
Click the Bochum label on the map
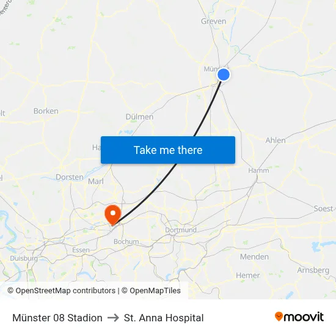[126, 241]
